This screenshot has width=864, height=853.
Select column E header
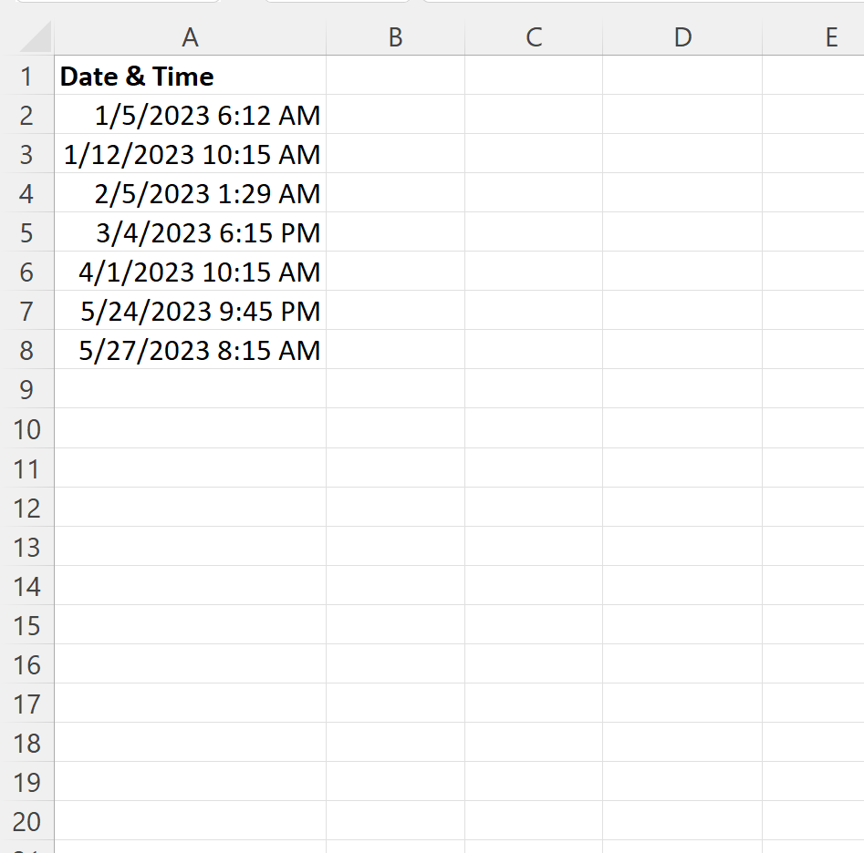point(813,37)
